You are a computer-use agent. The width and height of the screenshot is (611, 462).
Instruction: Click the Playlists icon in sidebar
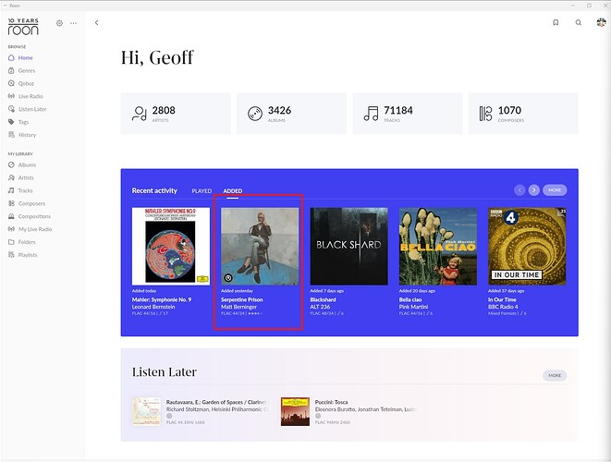[11, 255]
